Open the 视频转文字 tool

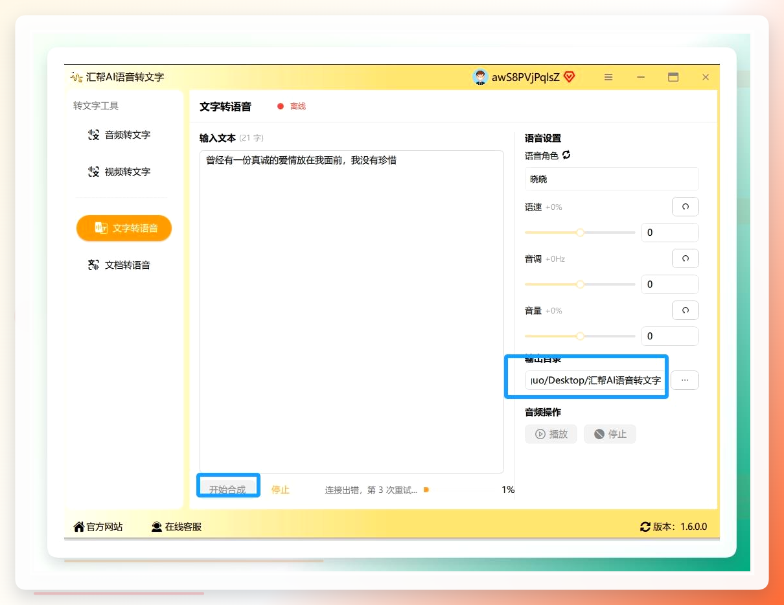(x=119, y=172)
